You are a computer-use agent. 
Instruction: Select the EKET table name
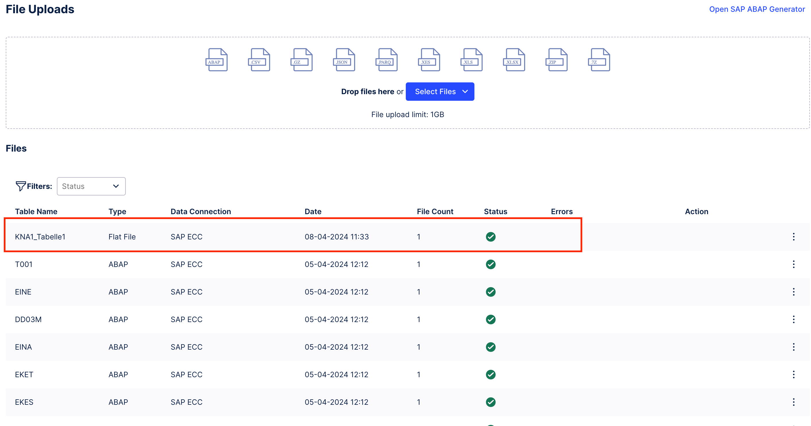24,374
